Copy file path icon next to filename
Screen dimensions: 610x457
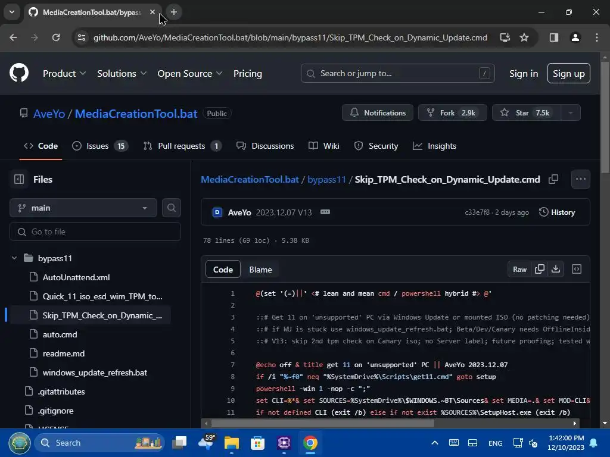[553, 179]
